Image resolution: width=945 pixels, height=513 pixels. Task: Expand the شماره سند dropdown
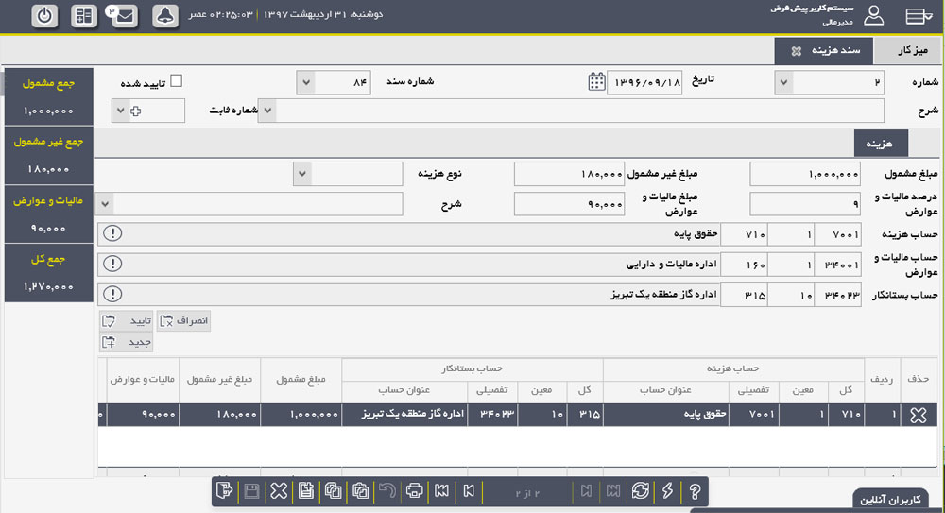pos(305,82)
